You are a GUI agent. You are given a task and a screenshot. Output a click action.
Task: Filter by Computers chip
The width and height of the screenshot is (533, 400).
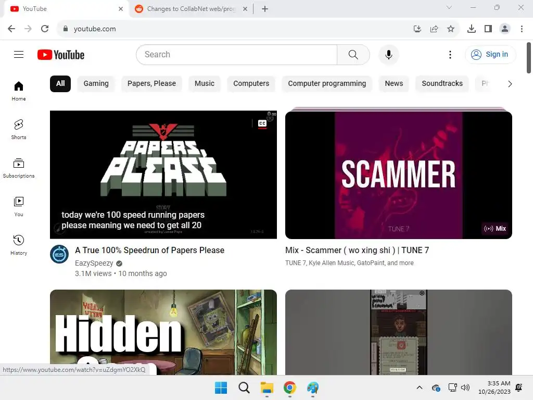tap(251, 84)
